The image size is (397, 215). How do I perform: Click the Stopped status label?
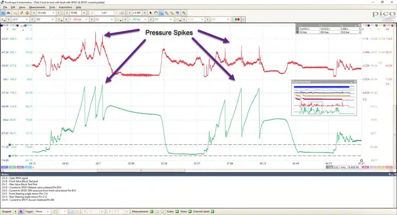point(7,212)
